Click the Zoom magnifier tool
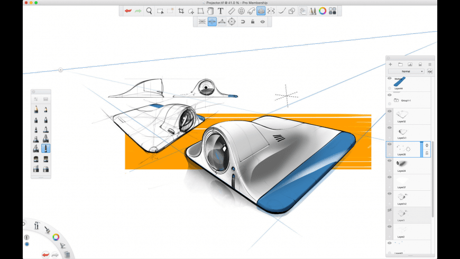This screenshot has height=259, width=460. (149, 11)
